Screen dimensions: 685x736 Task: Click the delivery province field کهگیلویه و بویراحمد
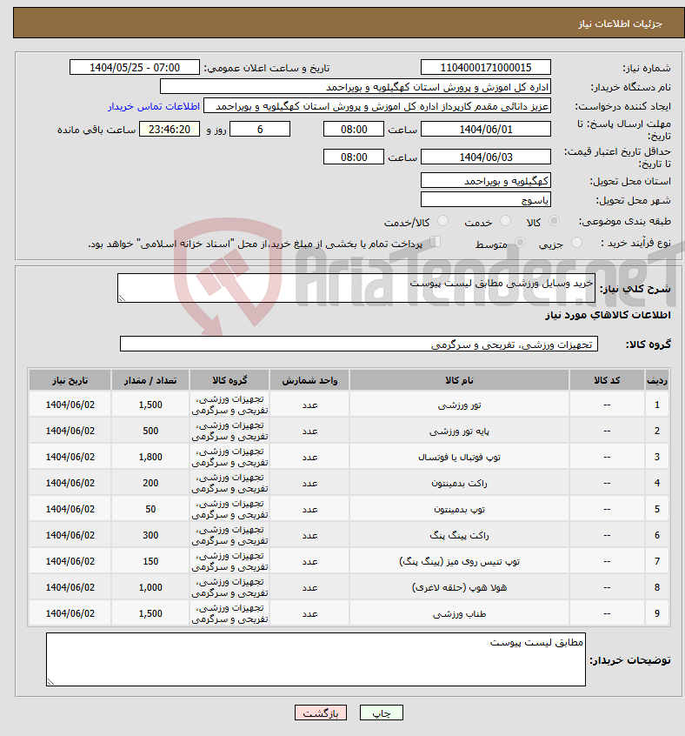coord(486,181)
